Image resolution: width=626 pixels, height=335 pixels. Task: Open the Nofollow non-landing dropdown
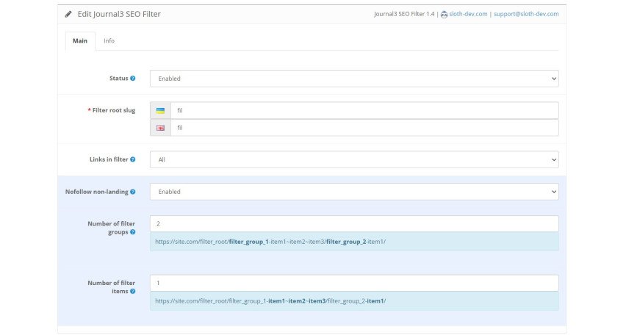354,192
